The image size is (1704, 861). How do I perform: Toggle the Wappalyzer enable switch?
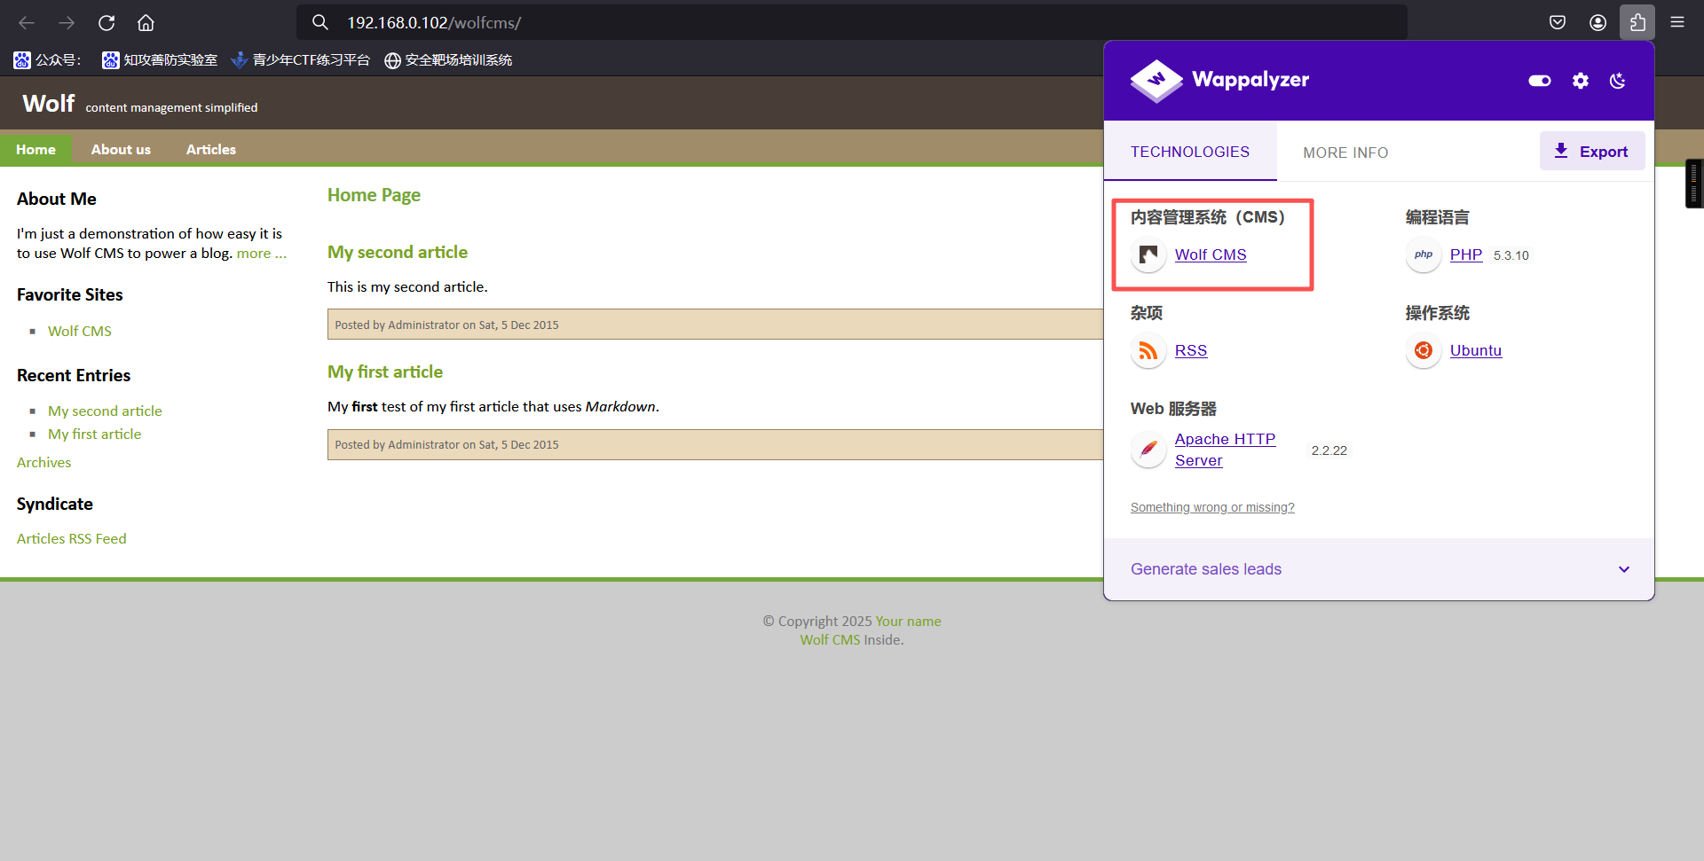pos(1540,81)
